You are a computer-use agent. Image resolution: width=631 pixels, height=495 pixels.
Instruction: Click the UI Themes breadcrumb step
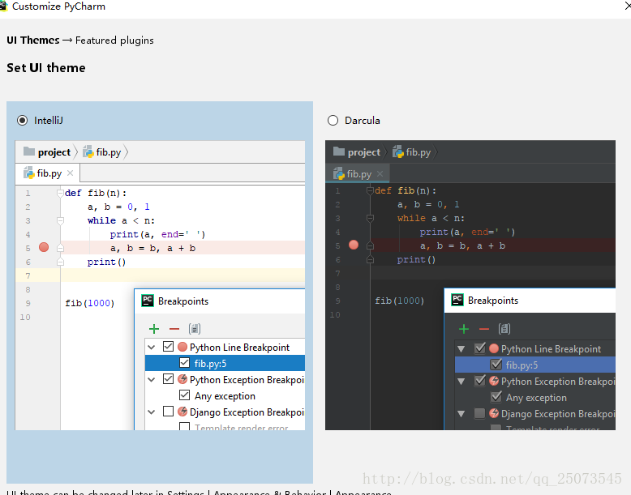point(33,41)
